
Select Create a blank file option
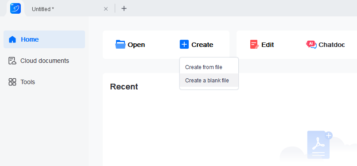click(209, 80)
